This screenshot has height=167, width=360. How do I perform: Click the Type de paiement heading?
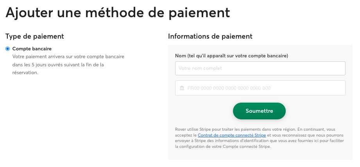(x=35, y=36)
